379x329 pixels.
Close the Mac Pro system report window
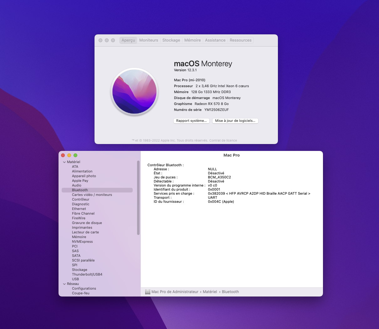pos(63,155)
